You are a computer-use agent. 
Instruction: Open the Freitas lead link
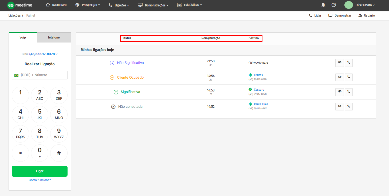click(x=258, y=75)
